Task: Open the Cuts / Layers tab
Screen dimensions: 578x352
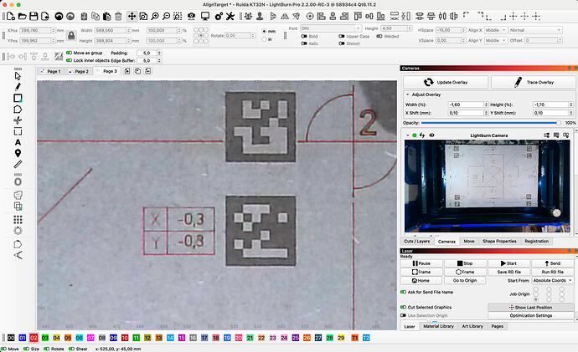Action: (417, 242)
